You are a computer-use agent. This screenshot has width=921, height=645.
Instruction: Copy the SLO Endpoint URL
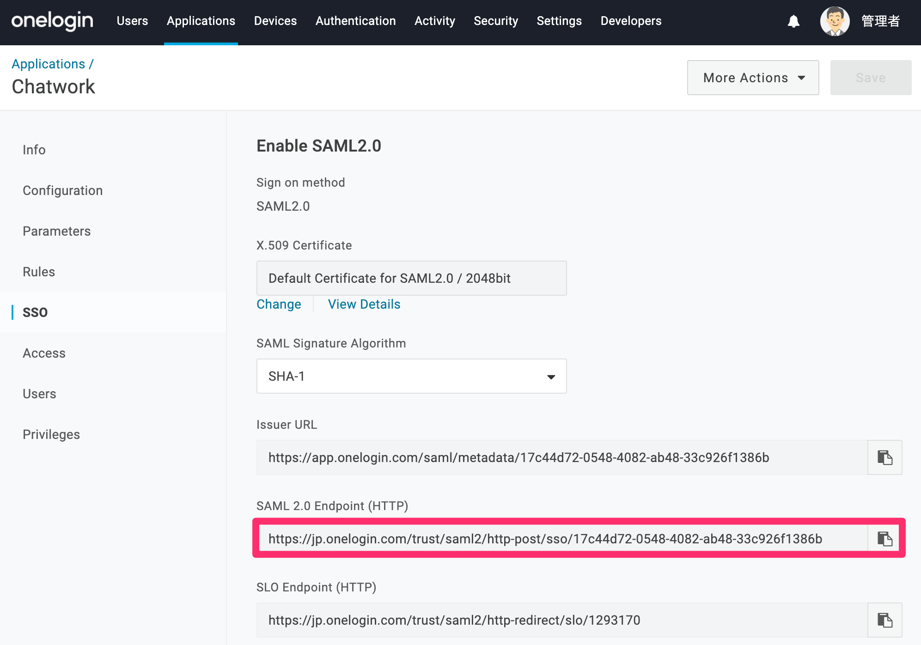(884, 620)
